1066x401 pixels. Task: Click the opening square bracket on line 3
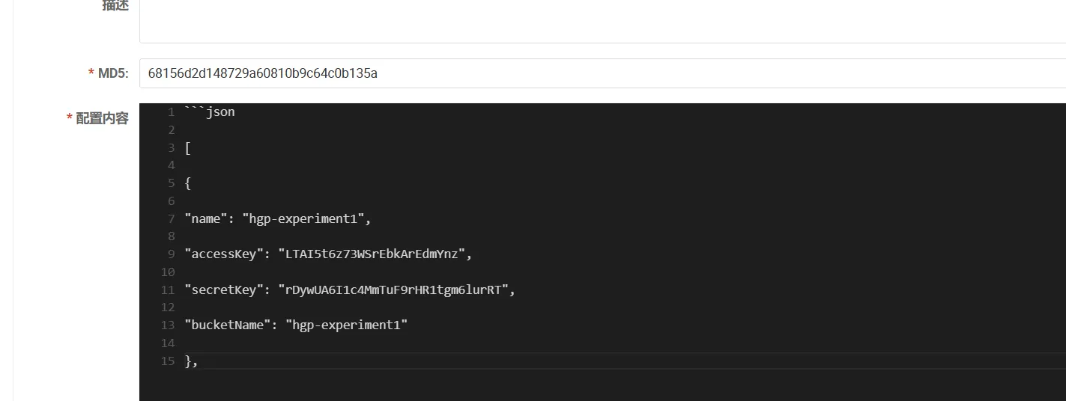tap(188, 147)
